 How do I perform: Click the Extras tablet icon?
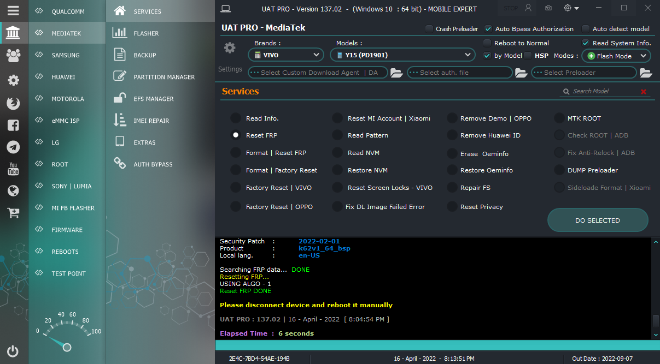pos(120,142)
